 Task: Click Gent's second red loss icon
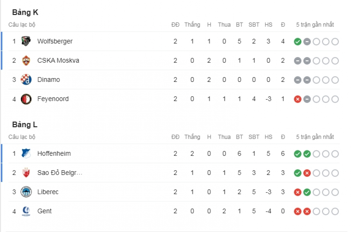point(307,212)
